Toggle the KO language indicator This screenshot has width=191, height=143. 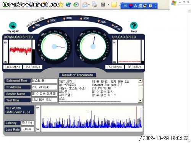pos(125,6)
